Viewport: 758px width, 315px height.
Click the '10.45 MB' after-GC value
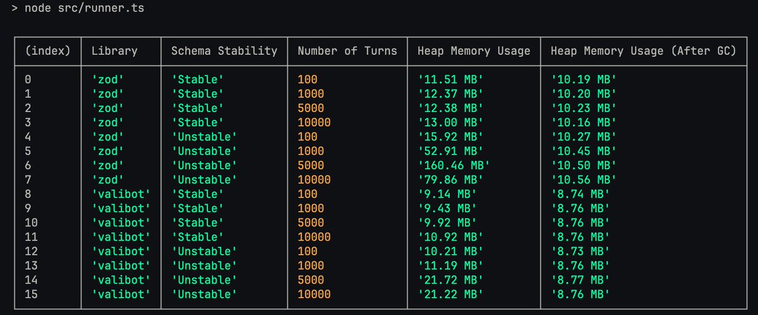(x=583, y=151)
